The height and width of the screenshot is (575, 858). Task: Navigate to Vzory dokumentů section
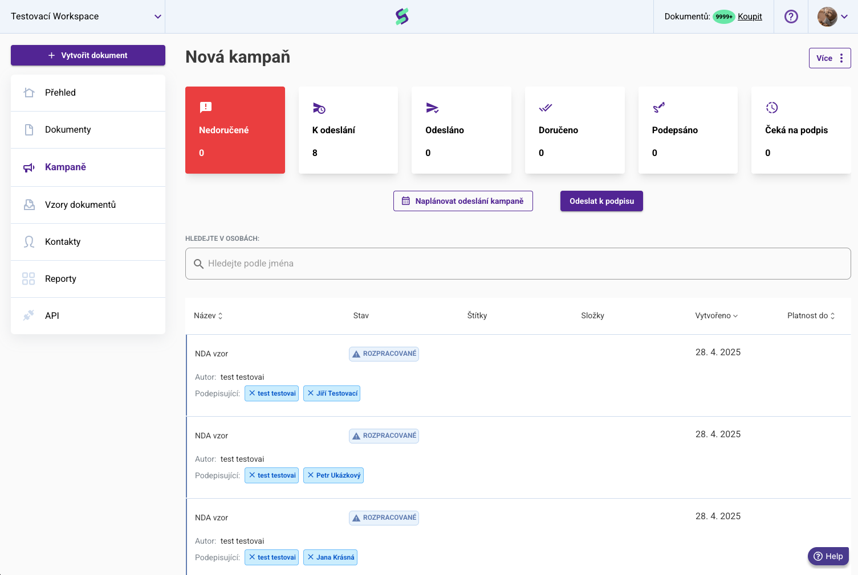[80, 205]
